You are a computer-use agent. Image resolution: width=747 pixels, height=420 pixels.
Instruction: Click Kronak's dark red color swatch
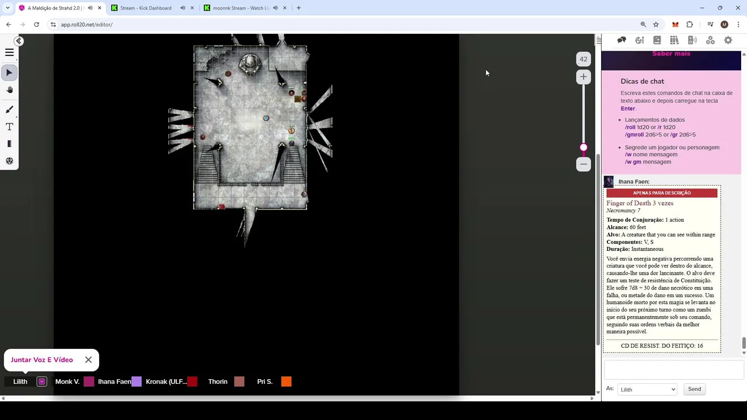(192, 381)
